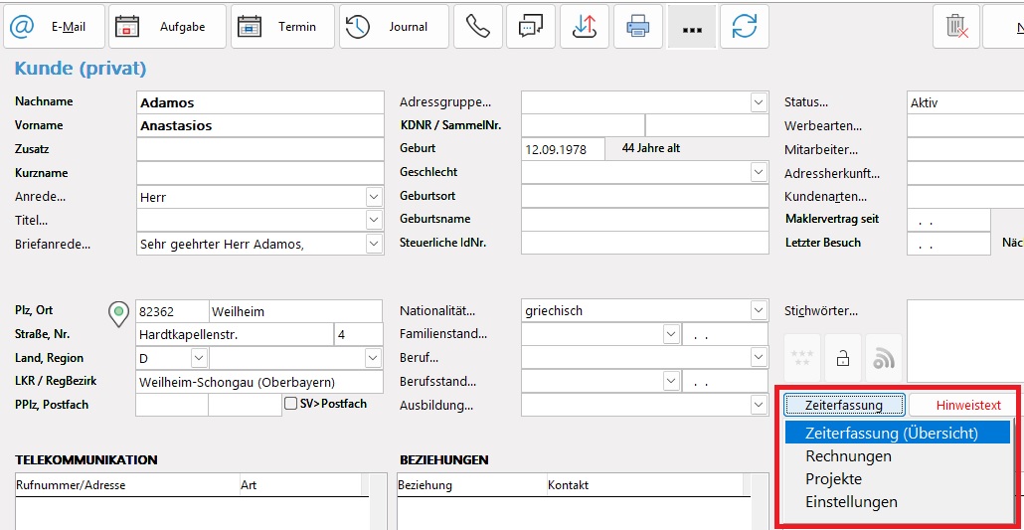Expand the Nationalität dropdown showing griechisch
This screenshot has height=530, width=1024.
click(x=759, y=311)
